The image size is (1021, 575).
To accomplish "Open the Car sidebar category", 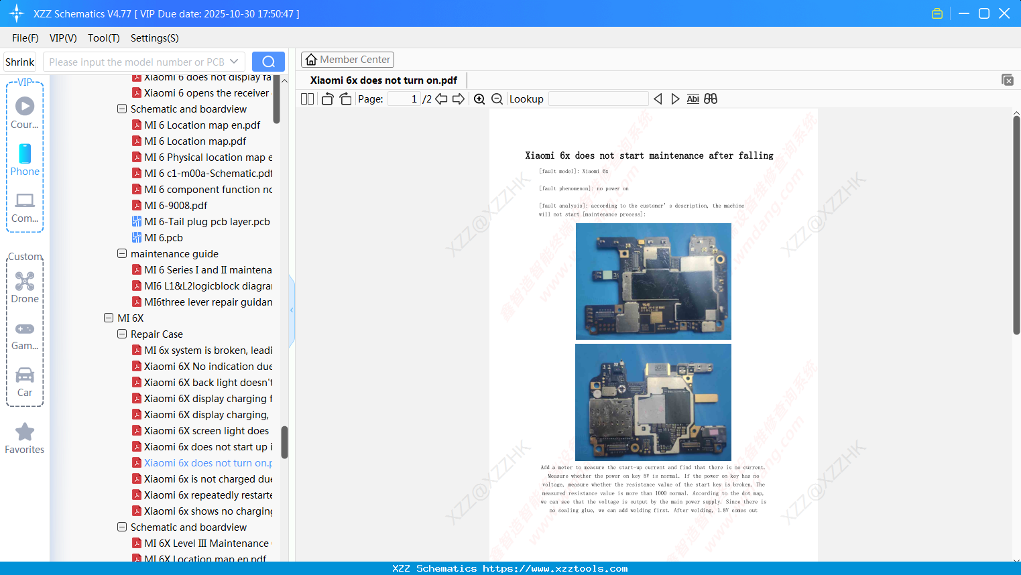I will [25, 382].
